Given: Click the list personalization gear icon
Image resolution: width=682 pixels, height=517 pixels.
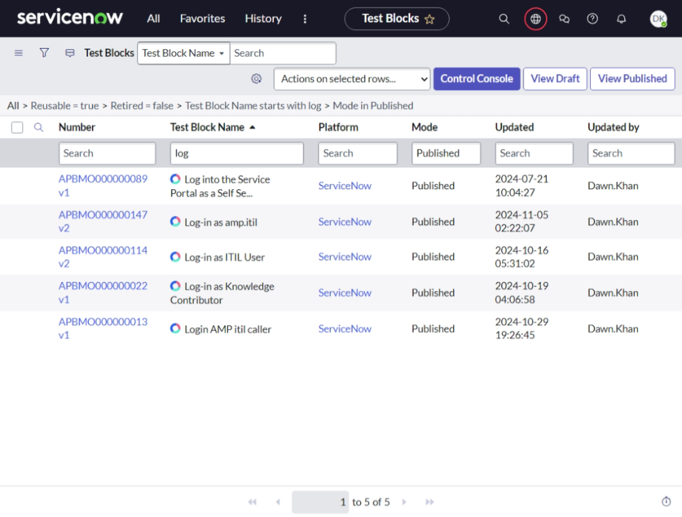Looking at the screenshot, I should pyautogui.click(x=256, y=79).
